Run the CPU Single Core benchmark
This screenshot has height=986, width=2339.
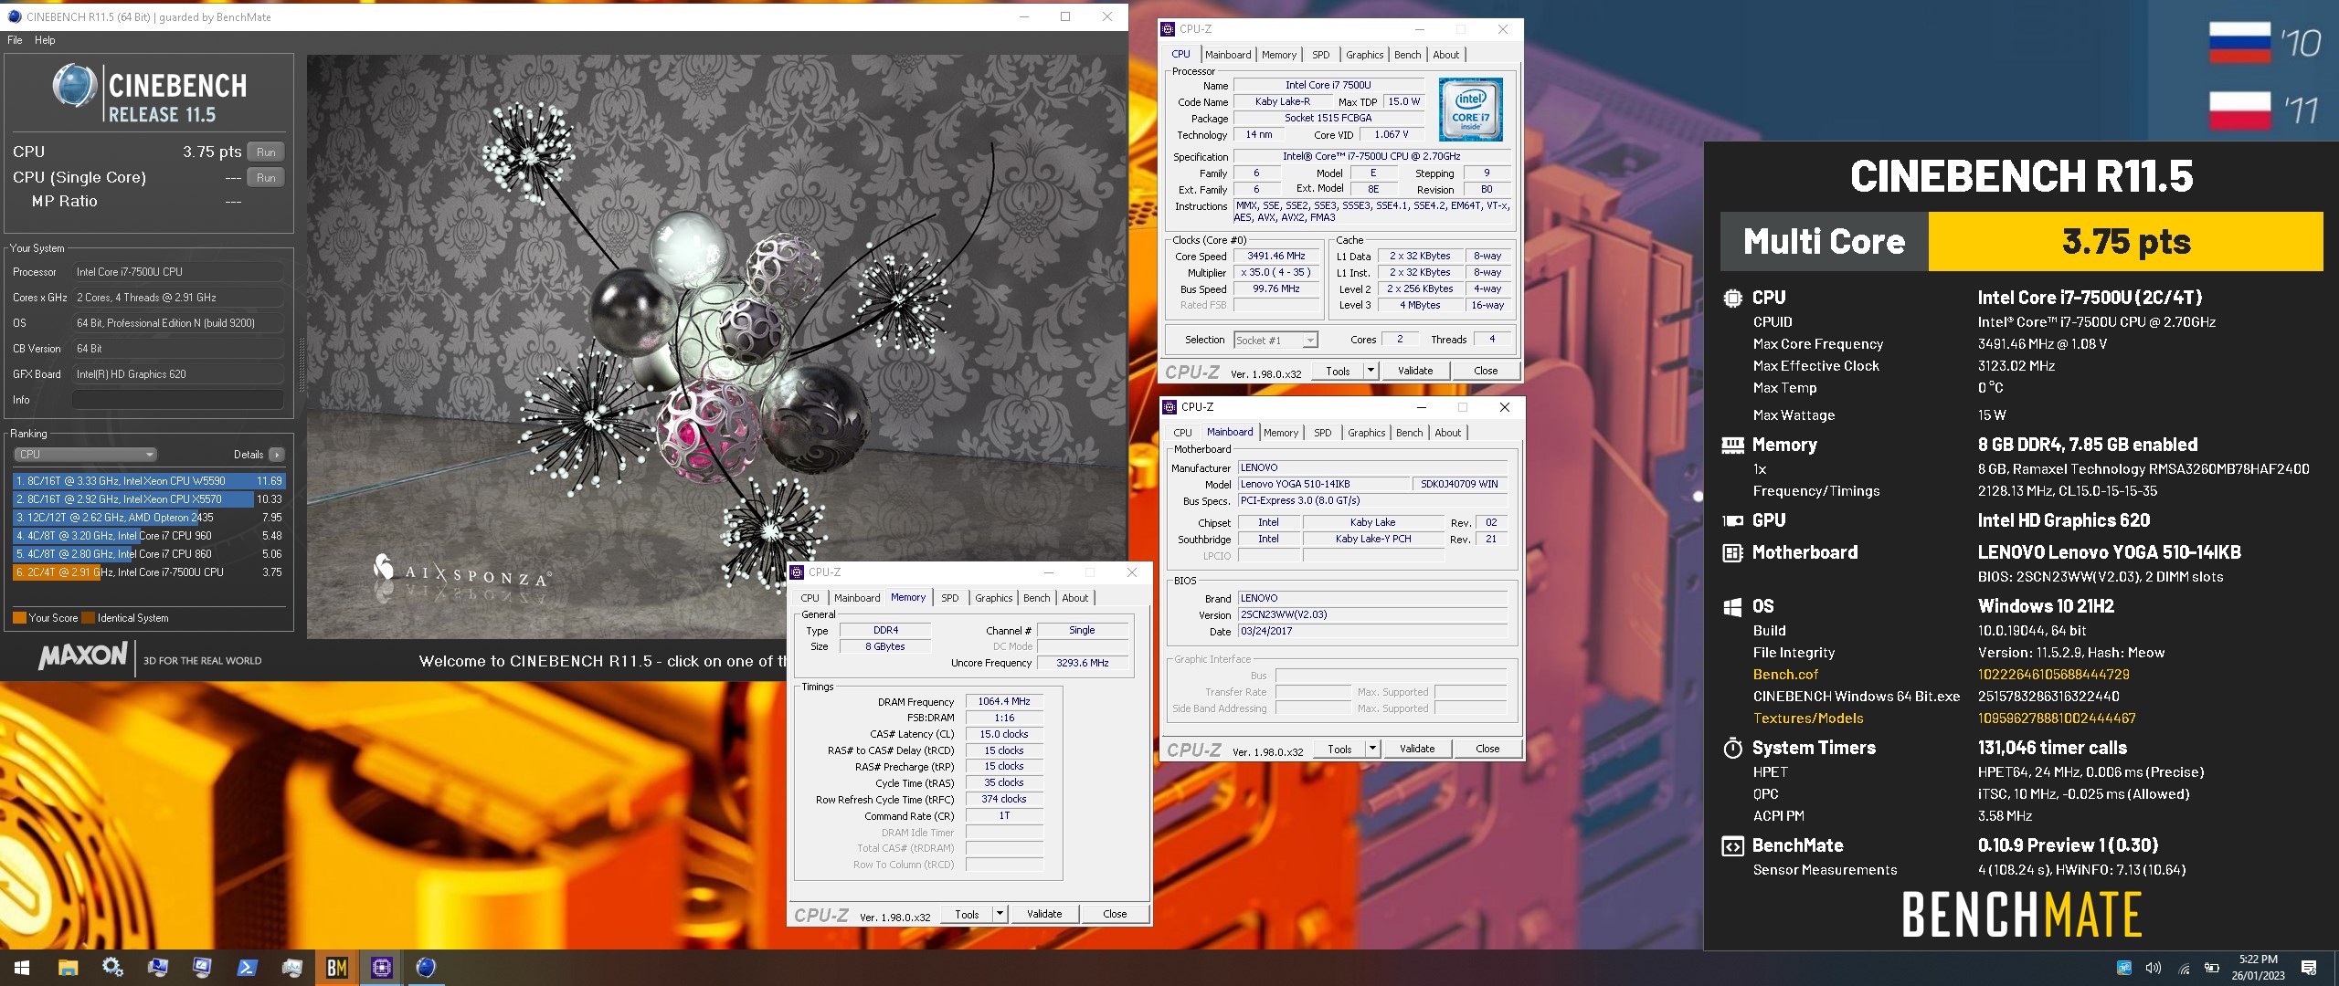click(266, 178)
